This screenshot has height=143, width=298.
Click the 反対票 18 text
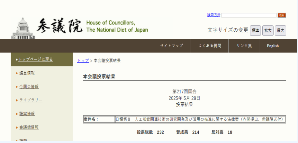tap(222, 132)
